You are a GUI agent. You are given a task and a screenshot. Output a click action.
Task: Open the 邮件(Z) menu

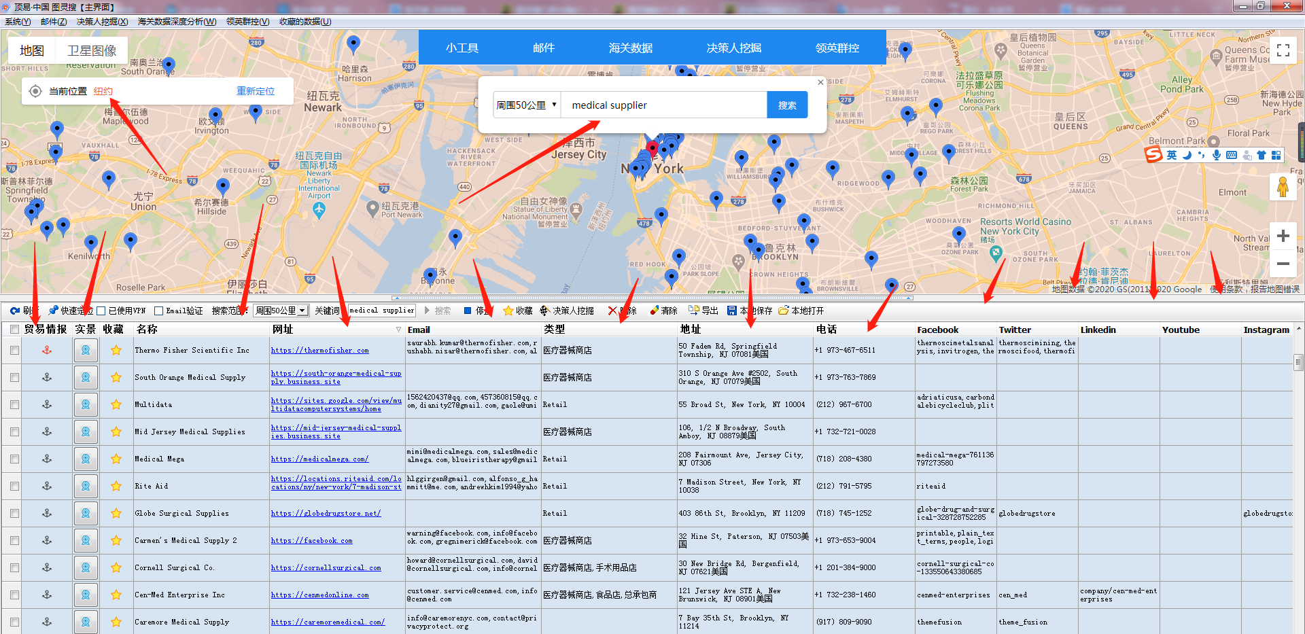[54, 22]
